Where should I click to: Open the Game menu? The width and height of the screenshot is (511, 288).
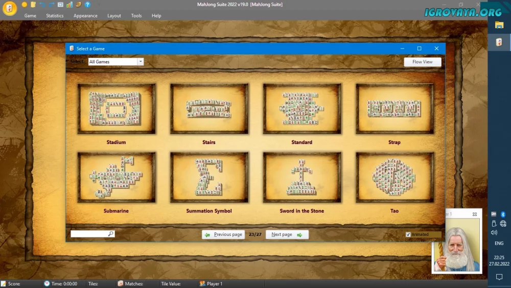[30, 16]
